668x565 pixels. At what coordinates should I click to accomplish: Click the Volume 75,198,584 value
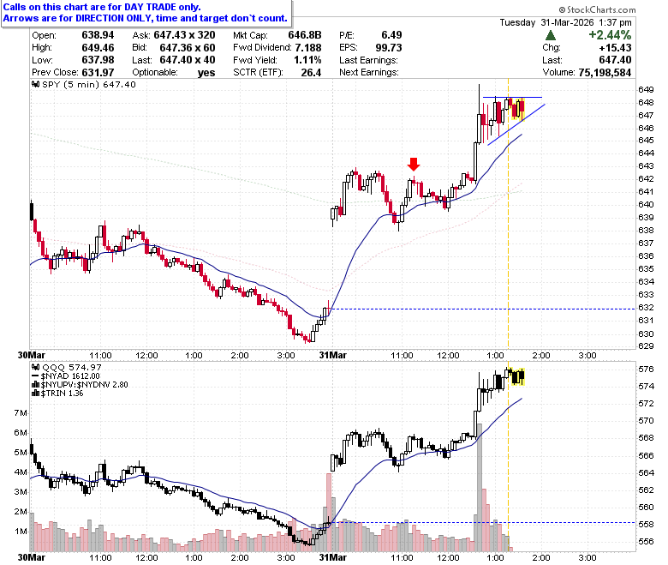(605, 73)
